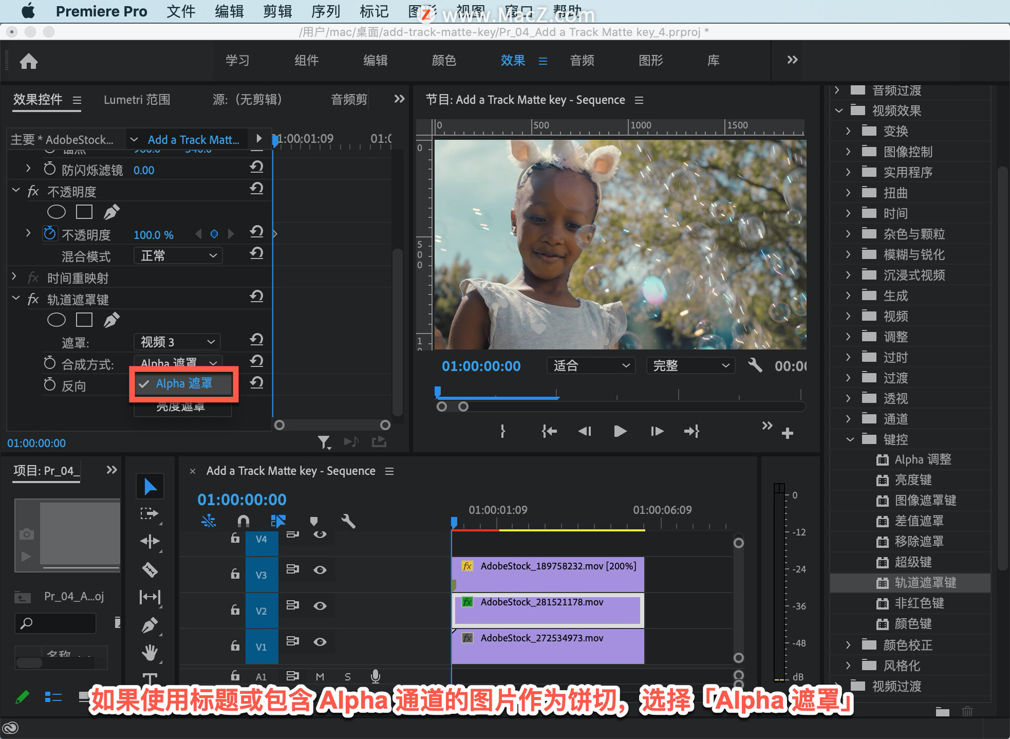
Task: Select the Razor tool
Action: click(x=150, y=570)
